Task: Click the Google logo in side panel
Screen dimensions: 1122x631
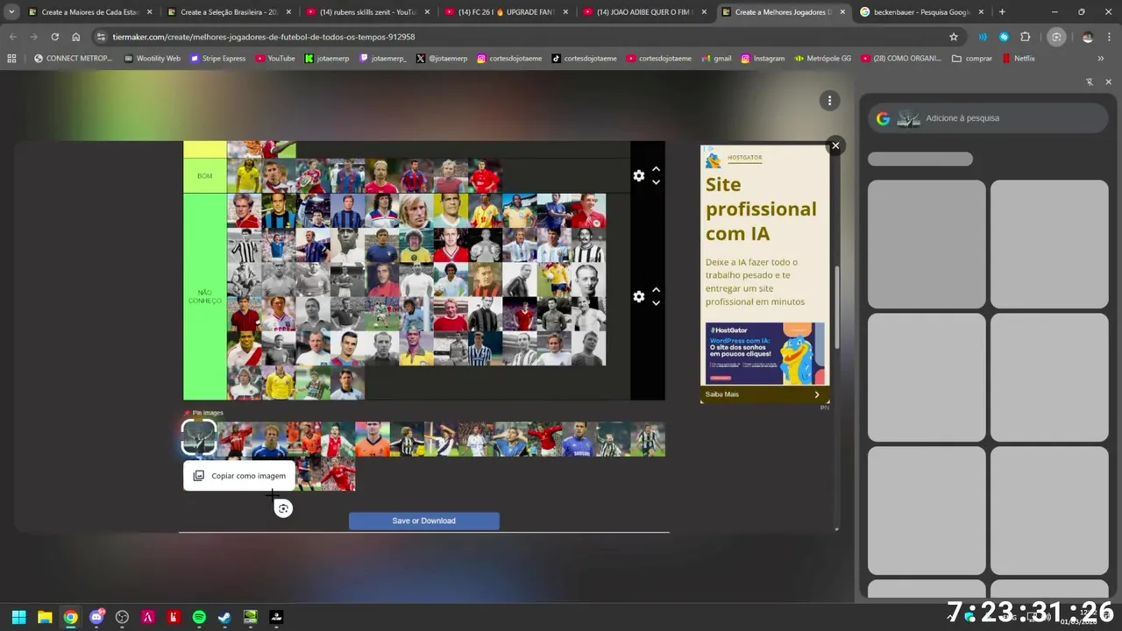Action: (x=883, y=118)
